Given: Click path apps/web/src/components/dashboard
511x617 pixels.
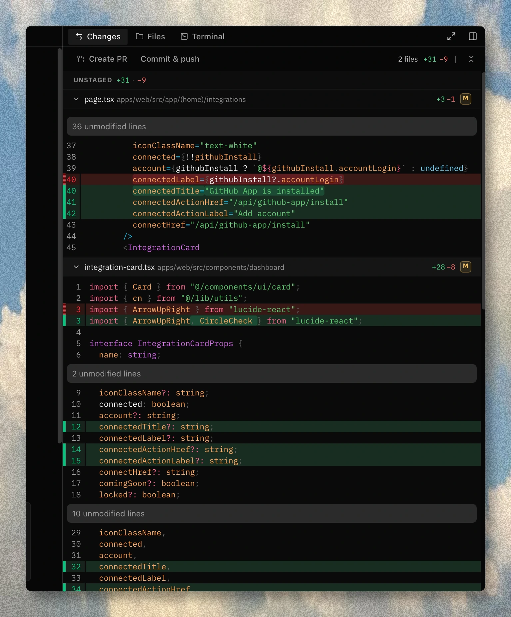Looking at the screenshot, I should coord(221,268).
